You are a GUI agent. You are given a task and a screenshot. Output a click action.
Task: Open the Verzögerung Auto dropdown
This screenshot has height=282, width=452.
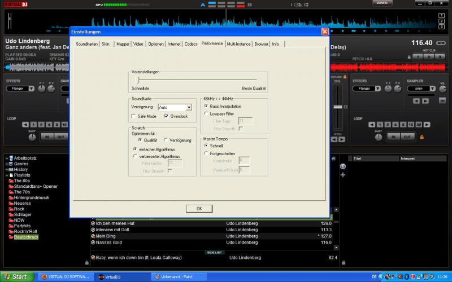[x=189, y=107]
